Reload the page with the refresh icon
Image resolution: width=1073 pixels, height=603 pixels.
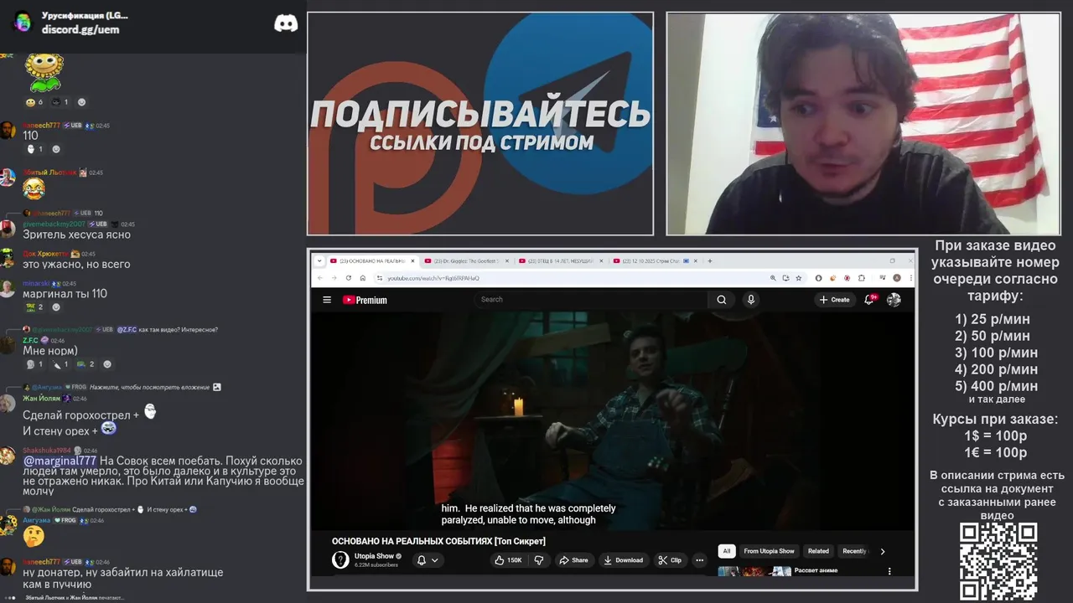pos(349,278)
